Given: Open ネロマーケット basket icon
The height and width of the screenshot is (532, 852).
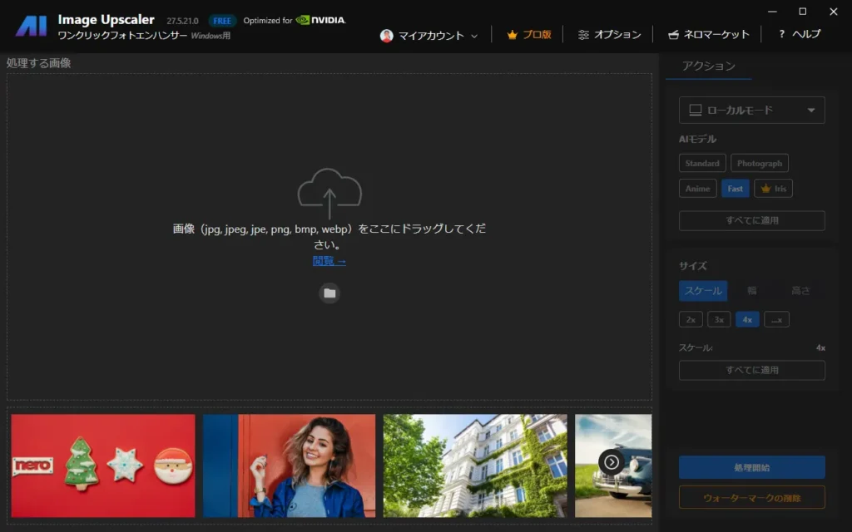Looking at the screenshot, I should coord(672,35).
